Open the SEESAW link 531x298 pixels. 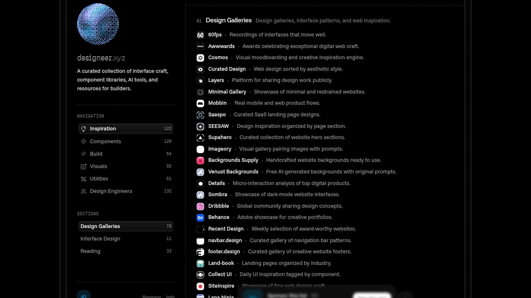(218, 126)
